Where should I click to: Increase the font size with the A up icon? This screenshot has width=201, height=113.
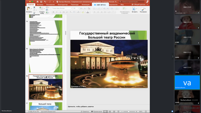coord(81,8)
